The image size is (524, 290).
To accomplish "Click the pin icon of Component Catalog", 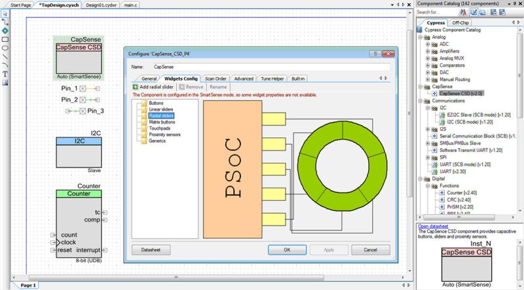I will (514, 4).
